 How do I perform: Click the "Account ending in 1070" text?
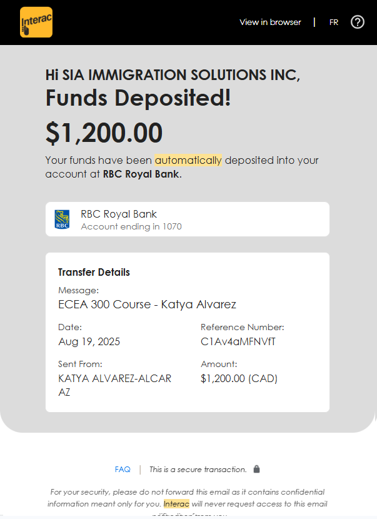131,226
